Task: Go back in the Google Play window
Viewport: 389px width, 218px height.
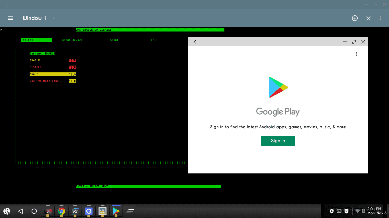Action: click(195, 42)
